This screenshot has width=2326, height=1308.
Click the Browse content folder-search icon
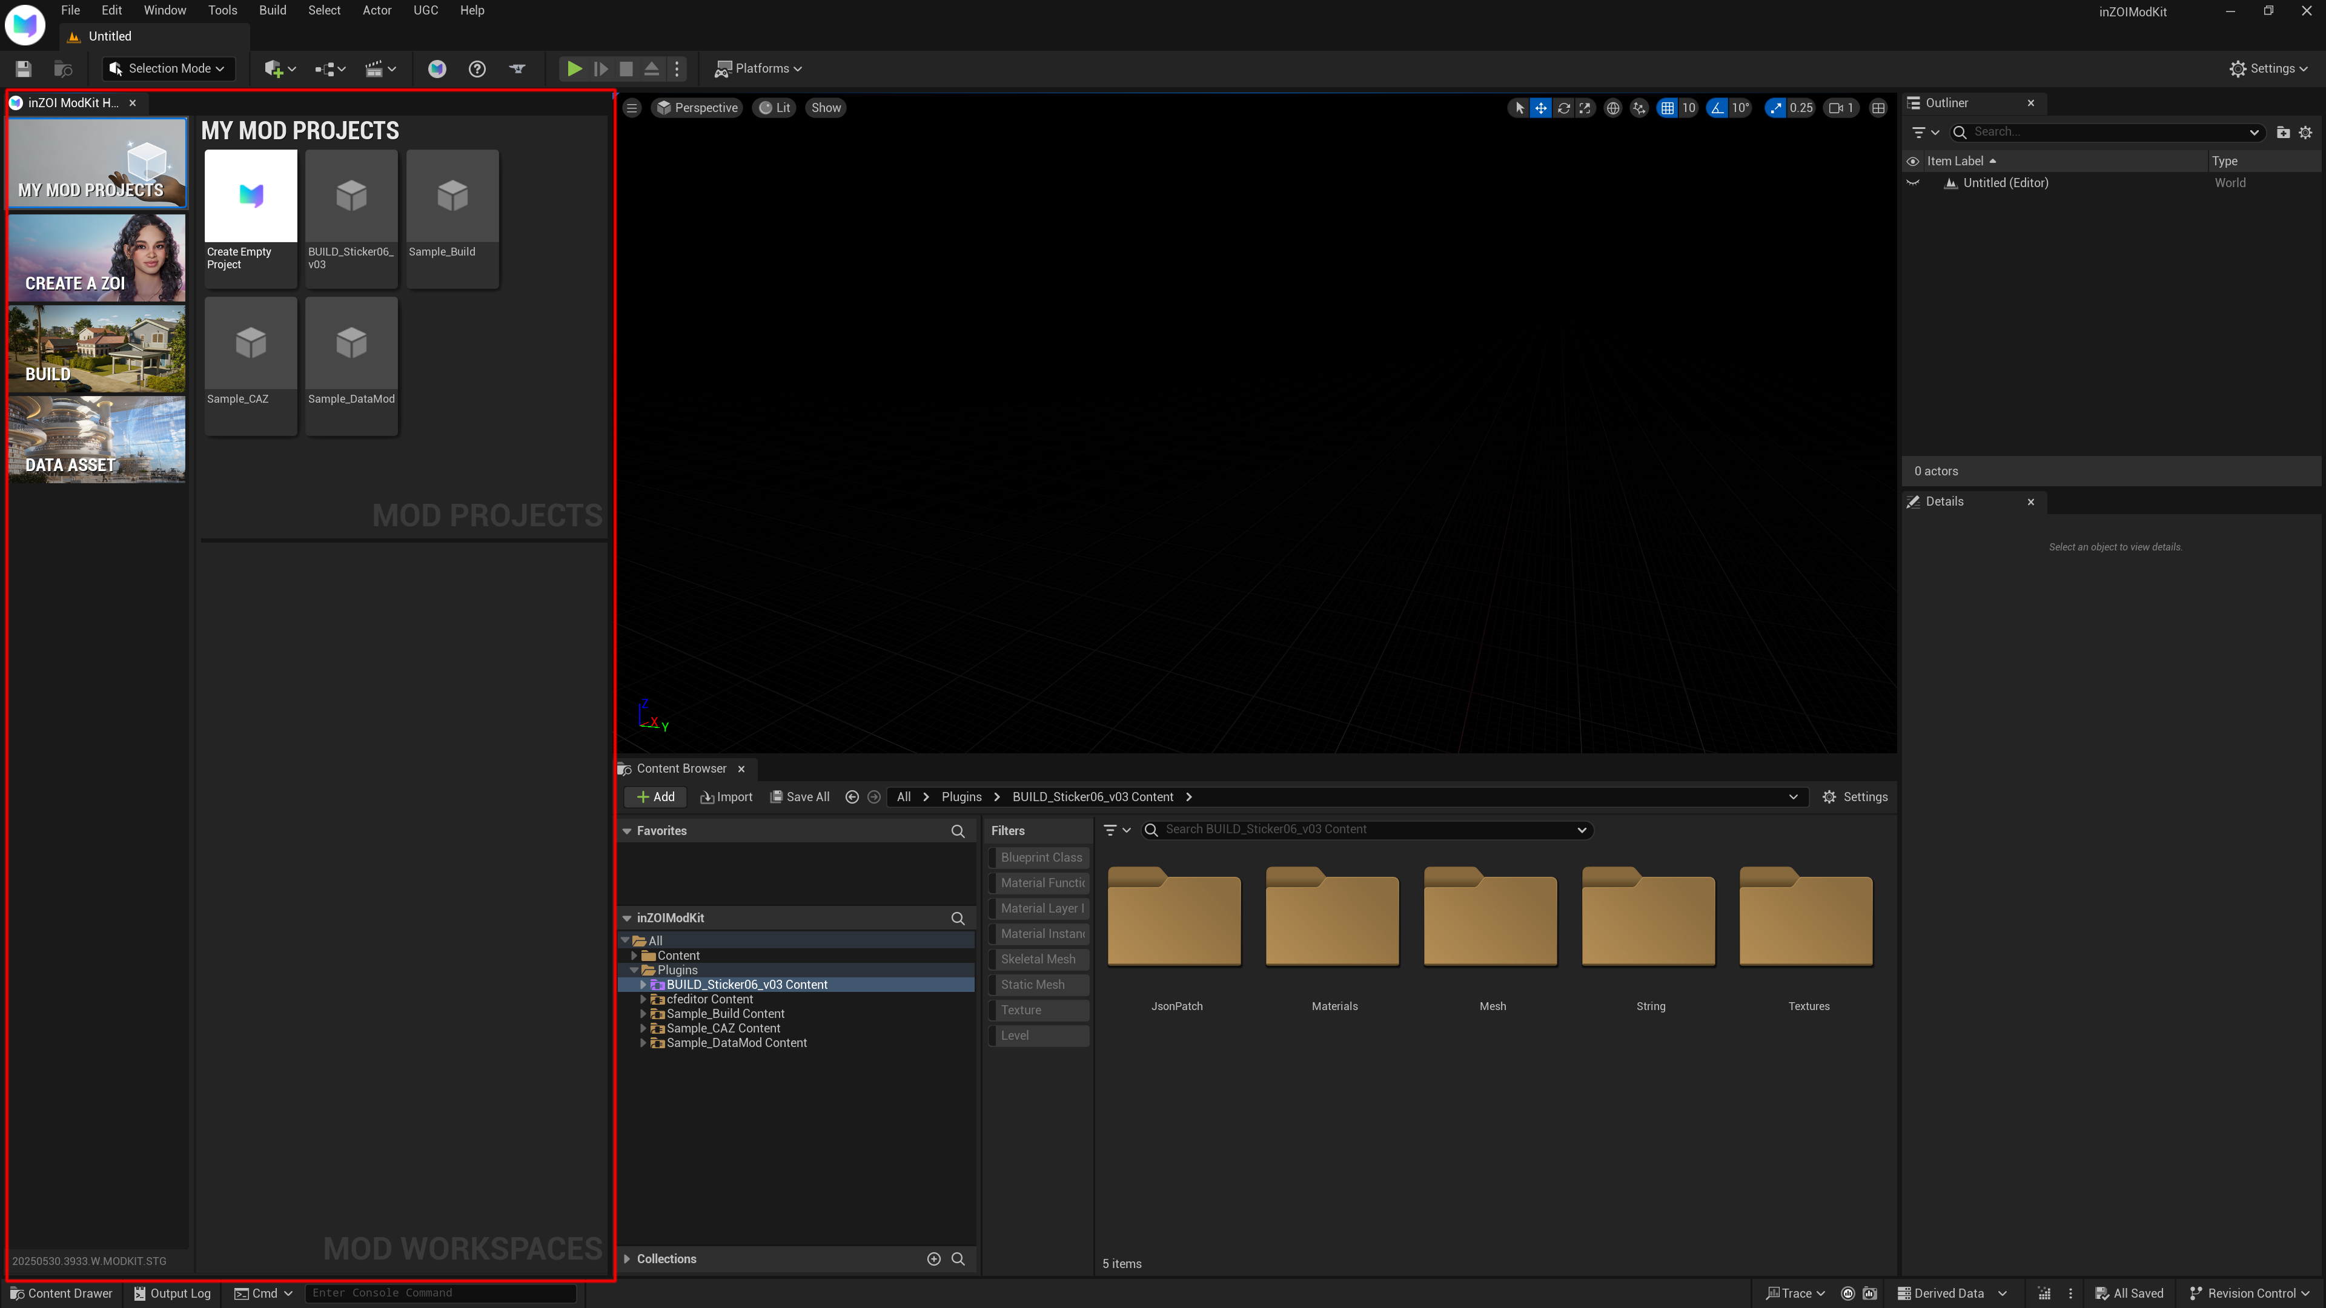click(x=63, y=68)
